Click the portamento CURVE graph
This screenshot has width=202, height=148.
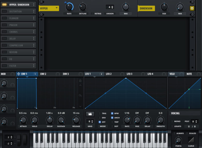191,140
